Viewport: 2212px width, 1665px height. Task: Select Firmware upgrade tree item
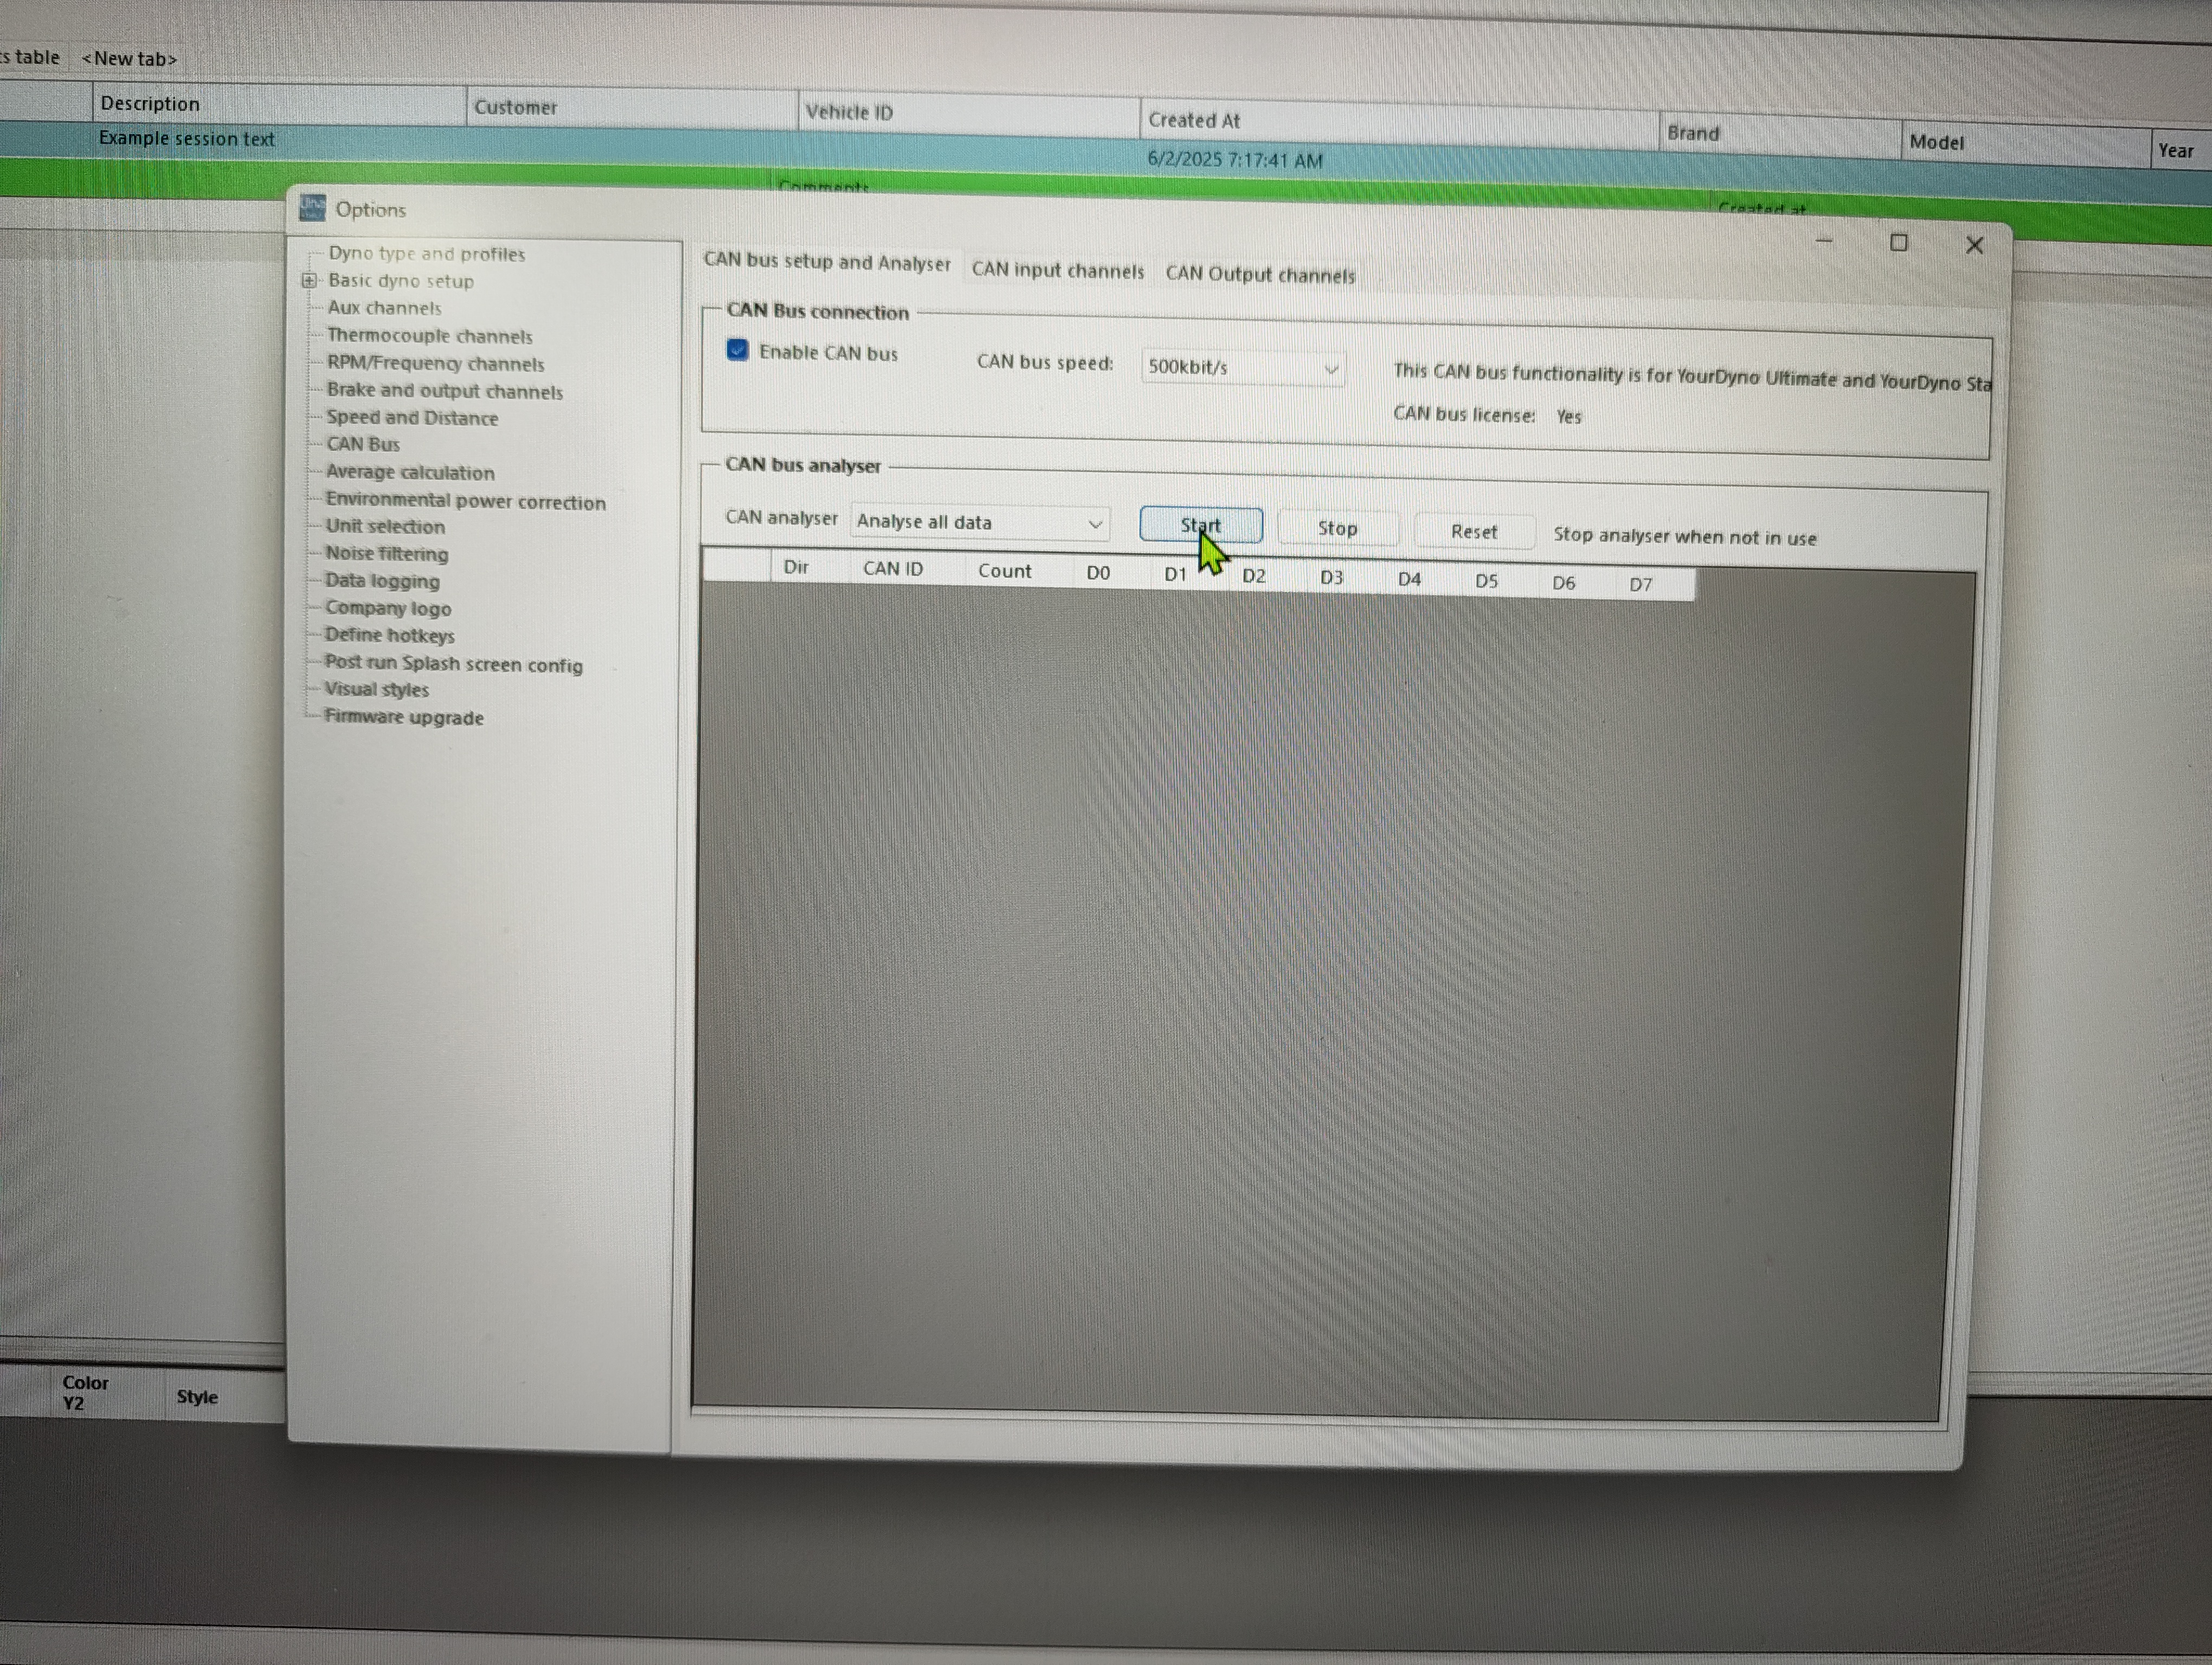click(403, 718)
